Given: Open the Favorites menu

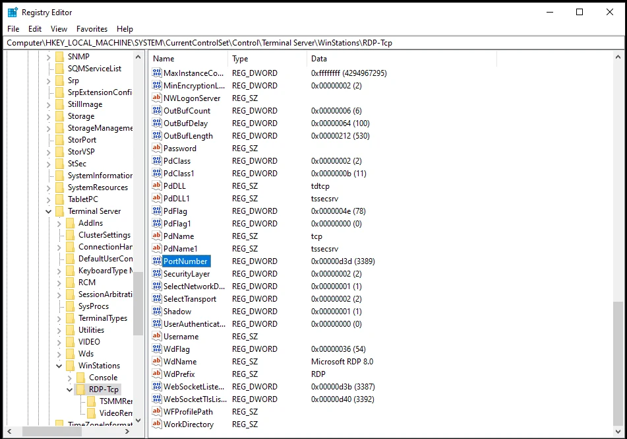Looking at the screenshot, I should tap(92, 29).
